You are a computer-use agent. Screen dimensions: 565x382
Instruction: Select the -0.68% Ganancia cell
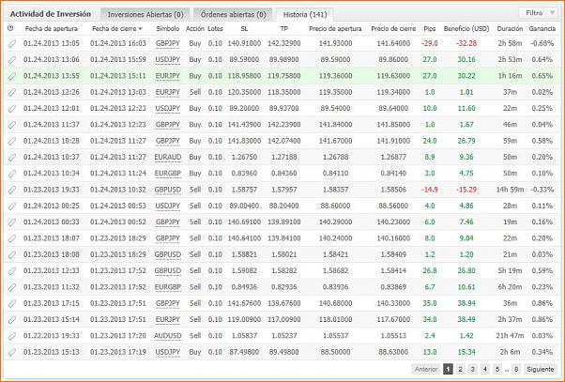(542, 43)
